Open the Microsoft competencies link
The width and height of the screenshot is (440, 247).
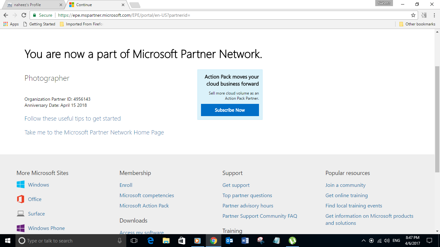pyautogui.click(x=147, y=196)
